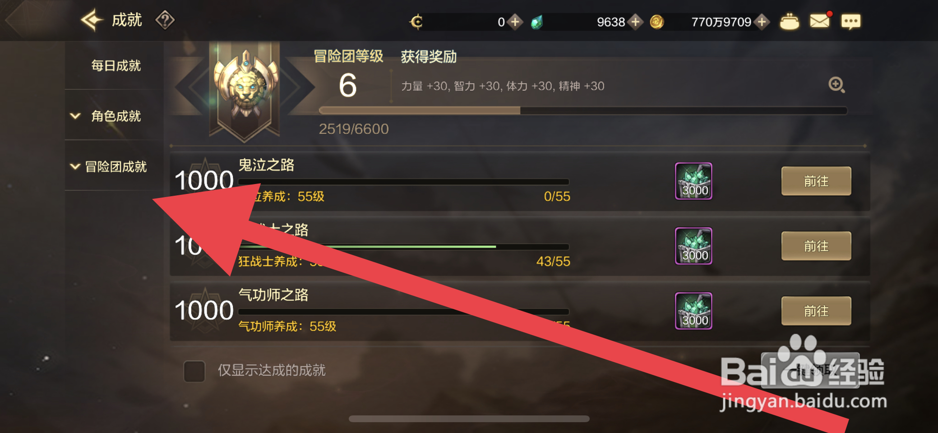Open the chat bubble icon
This screenshot has width=938, height=433.
[850, 22]
